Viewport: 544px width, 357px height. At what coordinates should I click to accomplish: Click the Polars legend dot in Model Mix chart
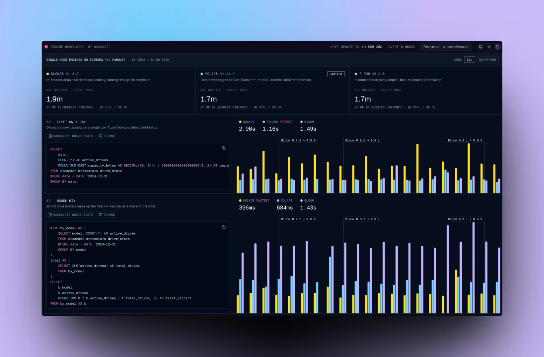[278, 201]
